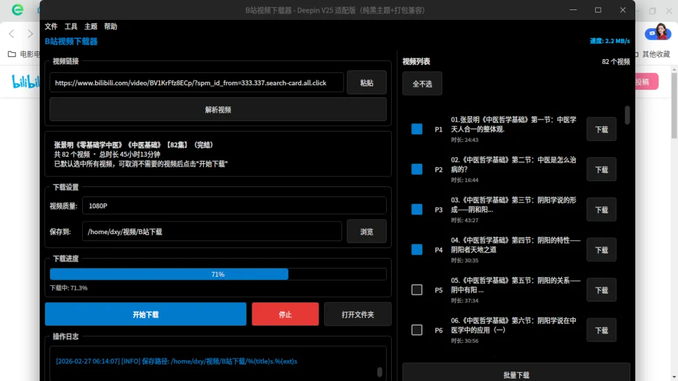
Task: Click the 解析视频 button
Action: click(x=218, y=109)
